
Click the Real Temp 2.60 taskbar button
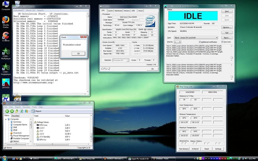point(90,158)
